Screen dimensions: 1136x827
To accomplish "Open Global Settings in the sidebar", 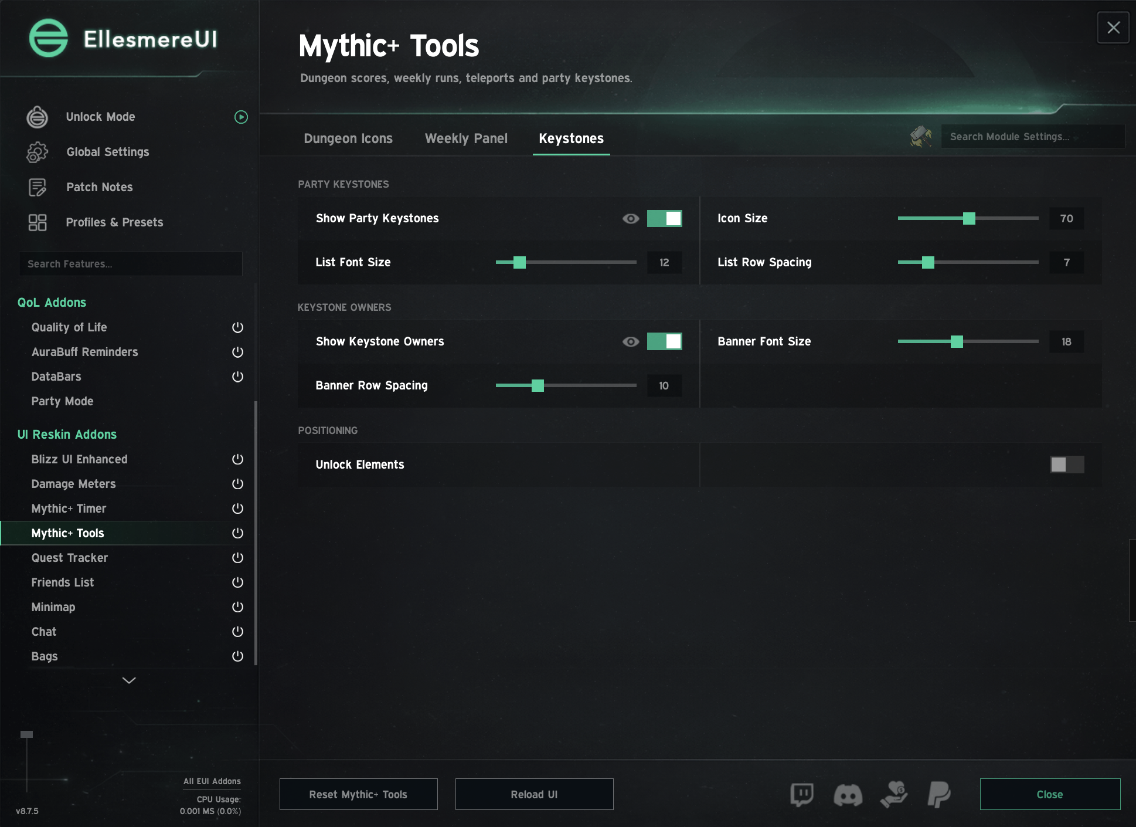I will pyautogui.click(x=108, y=152).
